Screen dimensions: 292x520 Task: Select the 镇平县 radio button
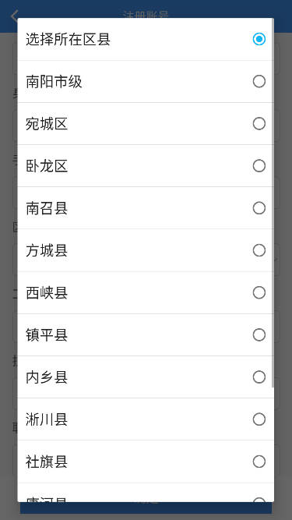pyautogui.click(x=259, y=335)
